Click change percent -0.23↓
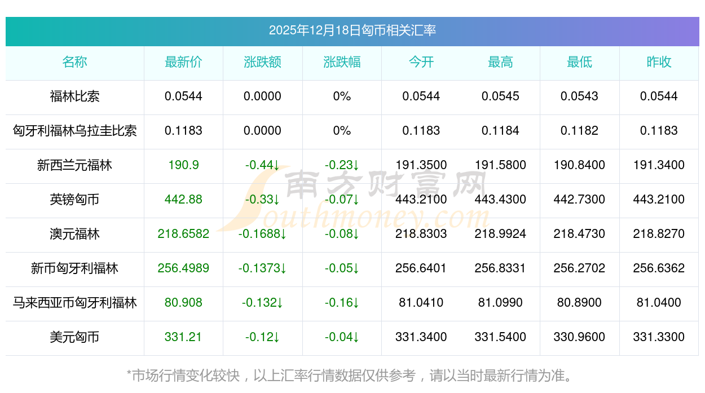Viewport: 705px width, 393px height. [342, 165]
